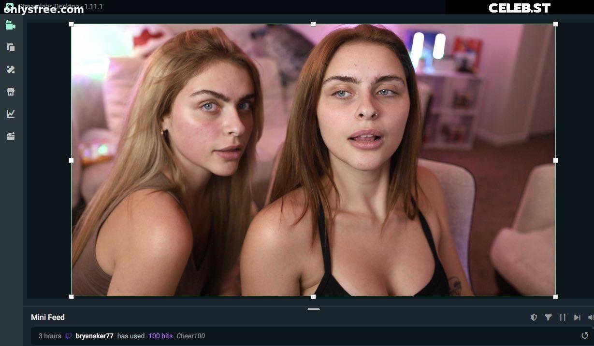Viewport: 594px width, 346px height.
Task: Click the bottom-right corner handle of the source
Action: click(x=555, y=296)
